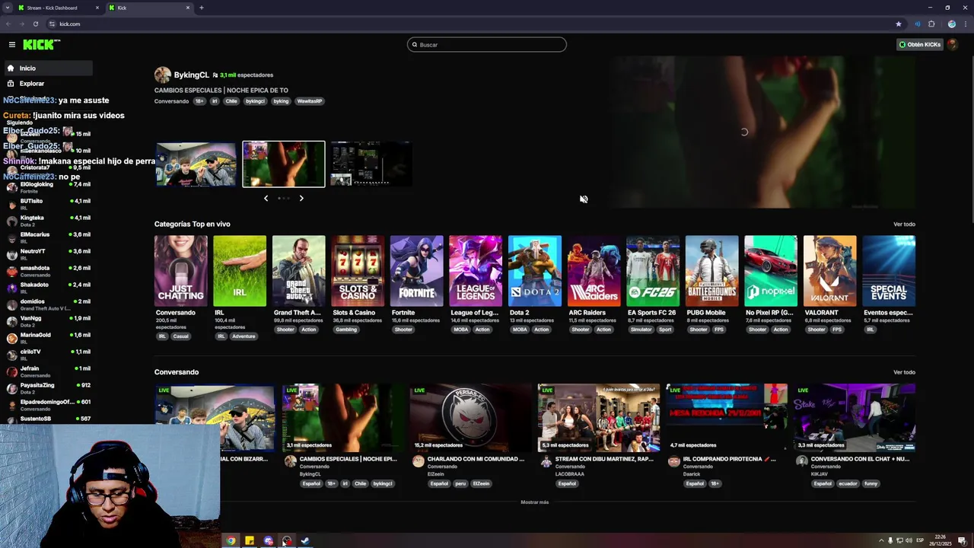
Task: Open the Chrome profile avatar in the toolbar
Action: [x=952, y=24]
